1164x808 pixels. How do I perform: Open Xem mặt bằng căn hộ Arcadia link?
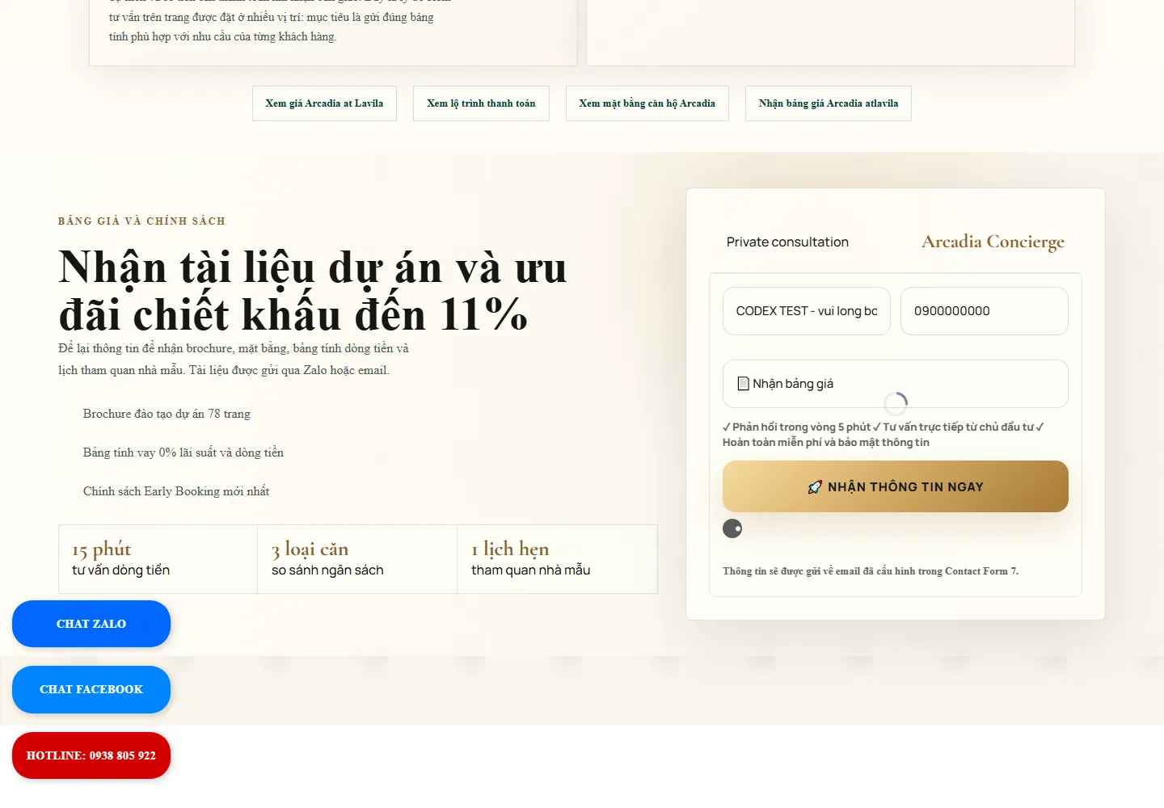(x=647, y=103)
